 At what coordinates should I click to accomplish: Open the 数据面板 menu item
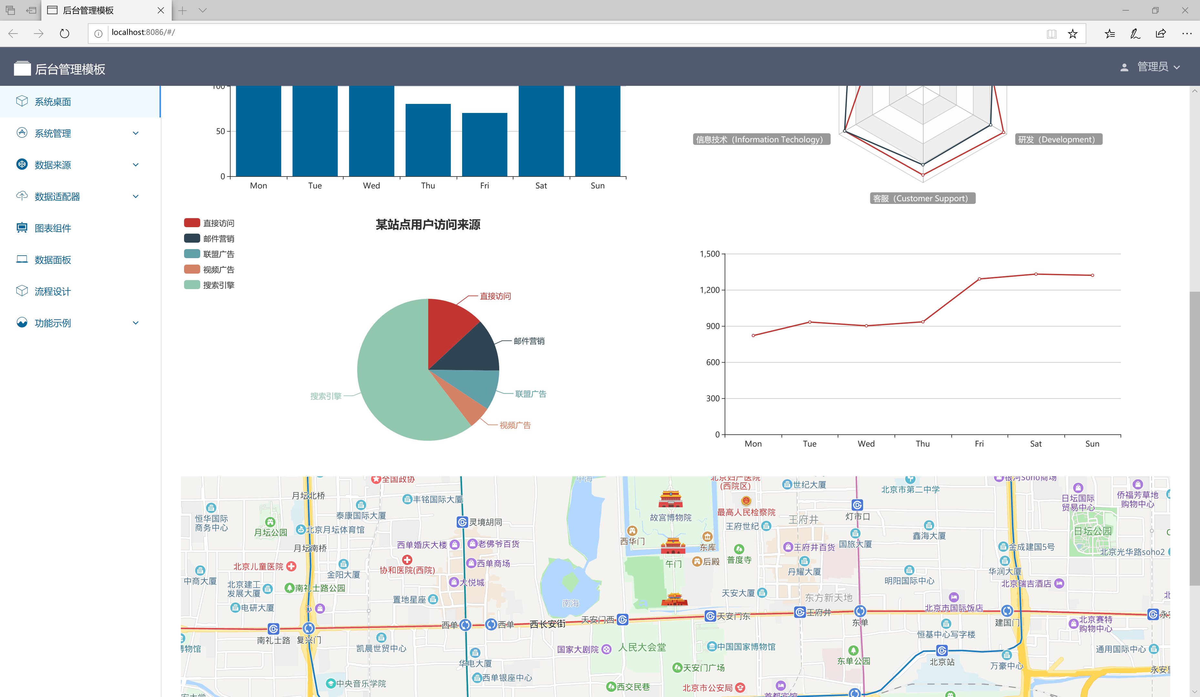pyautogui.click(x=53, y=260)
